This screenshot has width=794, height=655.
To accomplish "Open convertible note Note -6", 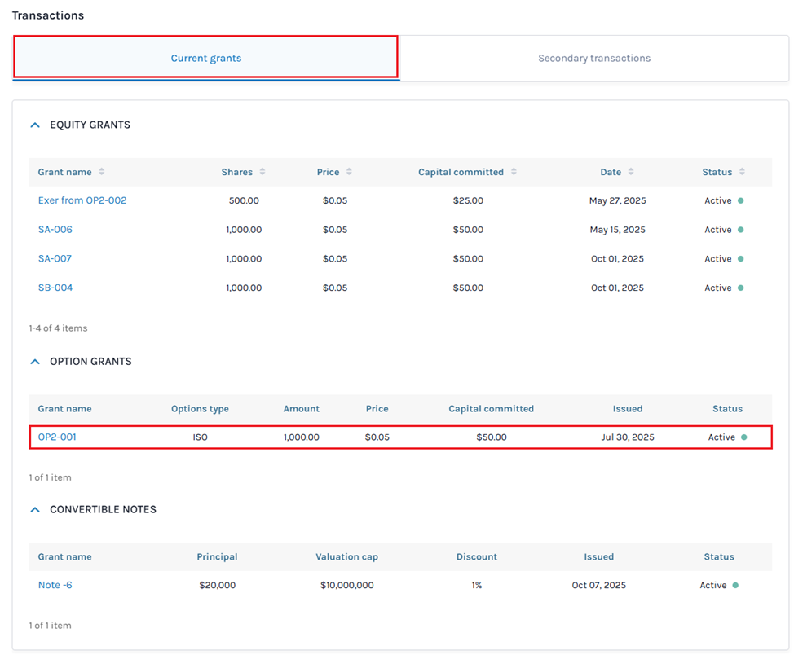I will pos(55,585).
